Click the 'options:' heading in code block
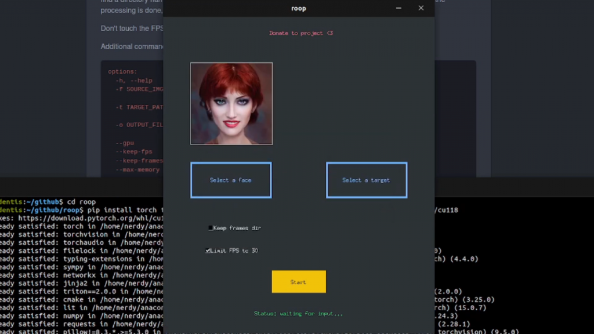This screenshot has height=334, width=594. (122, 72)
